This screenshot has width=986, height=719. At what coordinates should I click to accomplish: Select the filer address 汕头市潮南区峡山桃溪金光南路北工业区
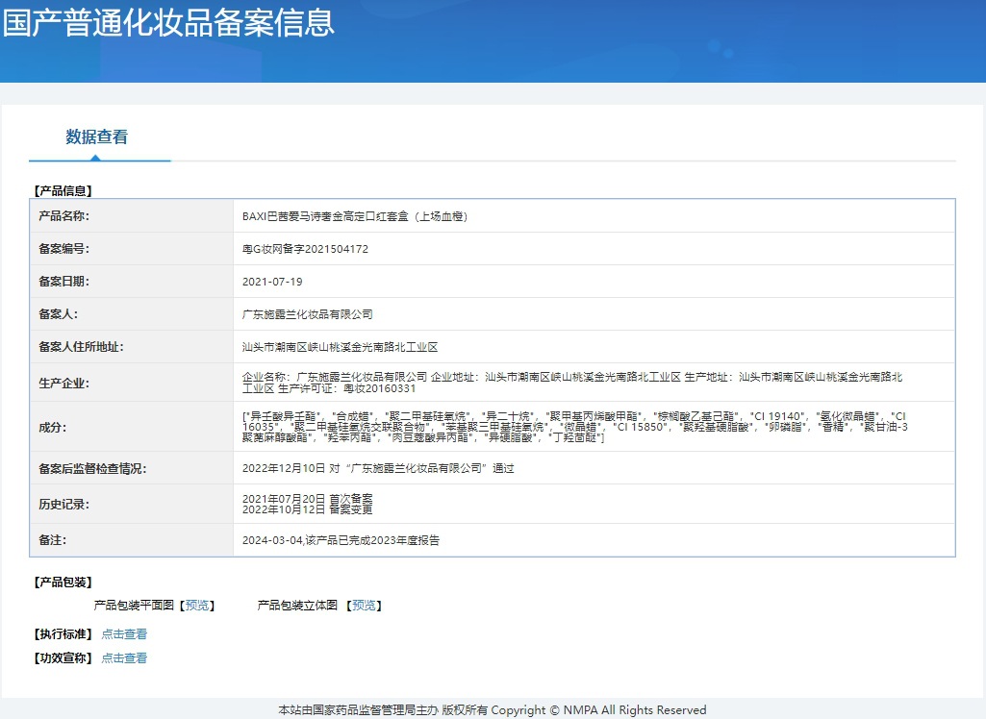(341, 347)
